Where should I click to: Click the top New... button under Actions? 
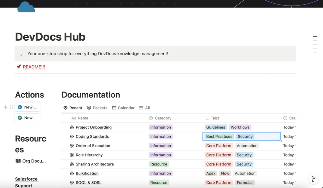(x=27, y=107)
